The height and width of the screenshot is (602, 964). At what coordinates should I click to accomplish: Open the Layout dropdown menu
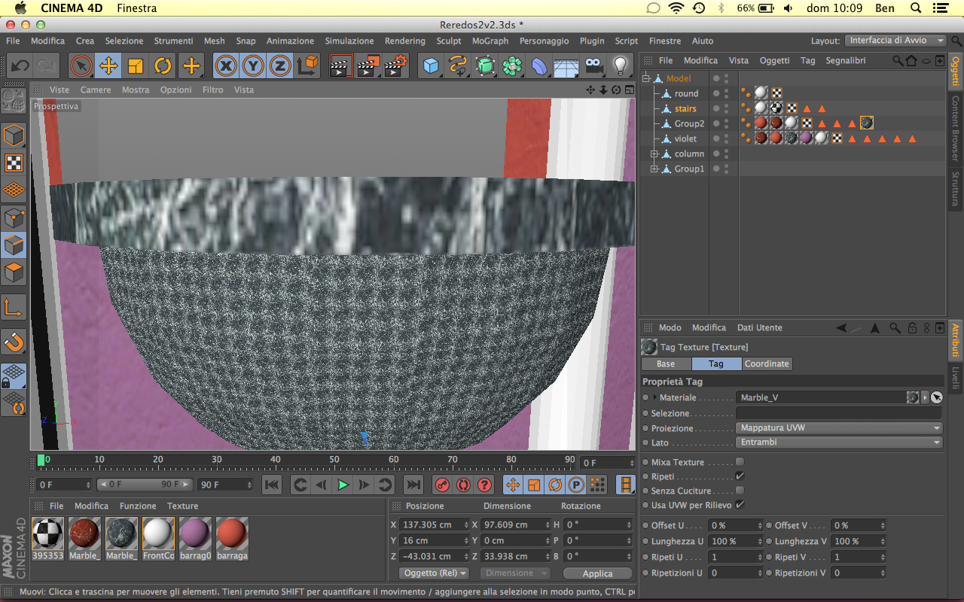[896, 41]
